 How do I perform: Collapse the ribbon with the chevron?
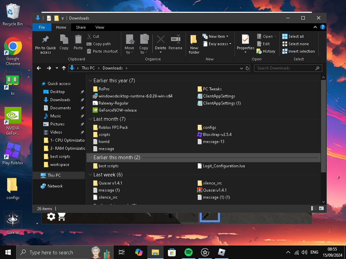(315, 27)
